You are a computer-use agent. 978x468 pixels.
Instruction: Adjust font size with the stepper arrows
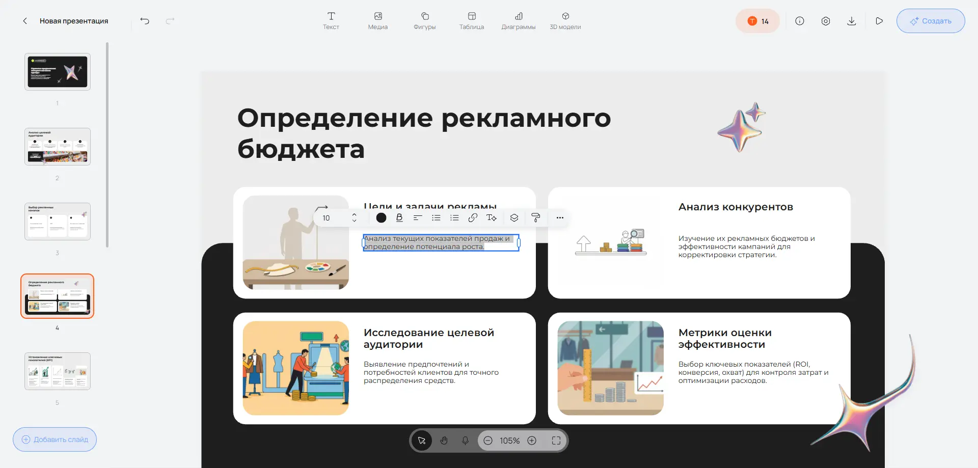pos(355,218)
